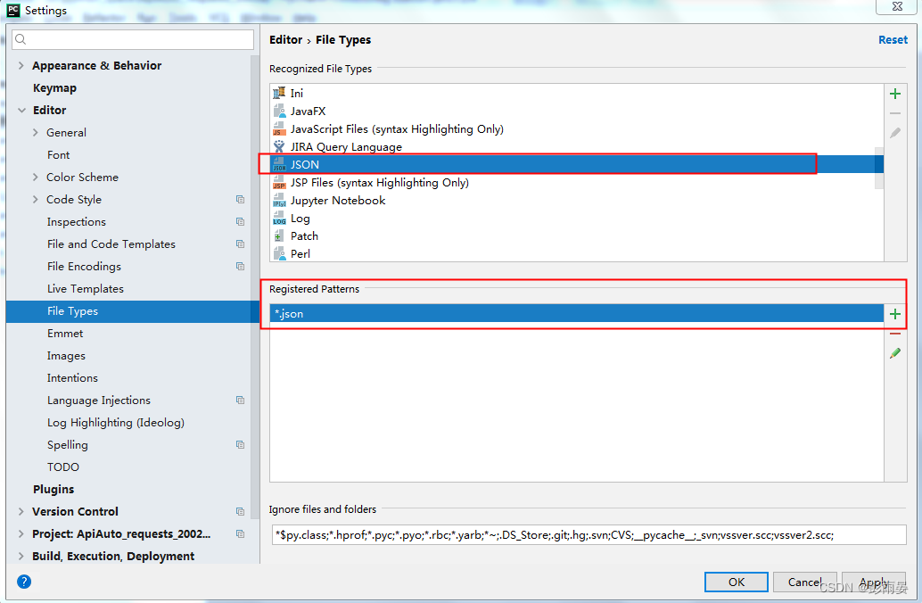922x603 pixels.
Task: Remove the registered pattern *.json
Action: click(895, 334)
